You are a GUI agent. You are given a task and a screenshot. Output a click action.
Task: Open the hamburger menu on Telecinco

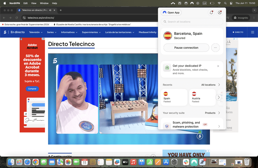pos(252,32)
